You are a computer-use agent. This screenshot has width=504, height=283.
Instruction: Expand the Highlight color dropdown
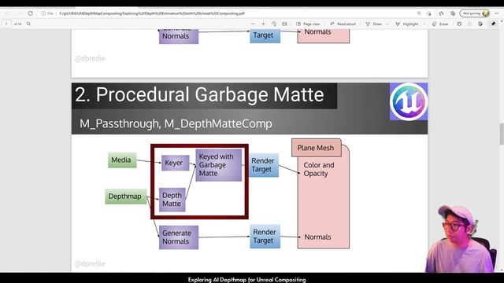tap(424, 24)
